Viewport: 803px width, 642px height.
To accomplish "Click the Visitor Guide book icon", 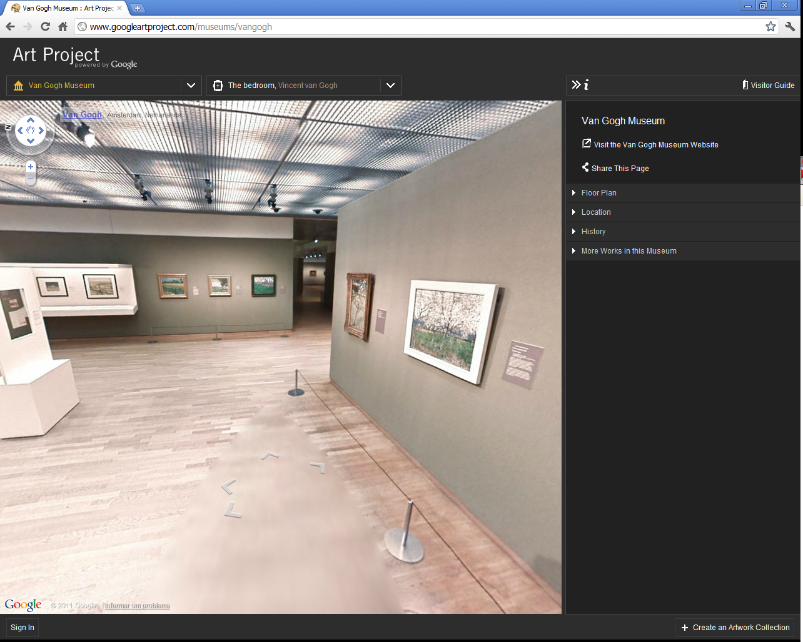I will coord(745,85).
